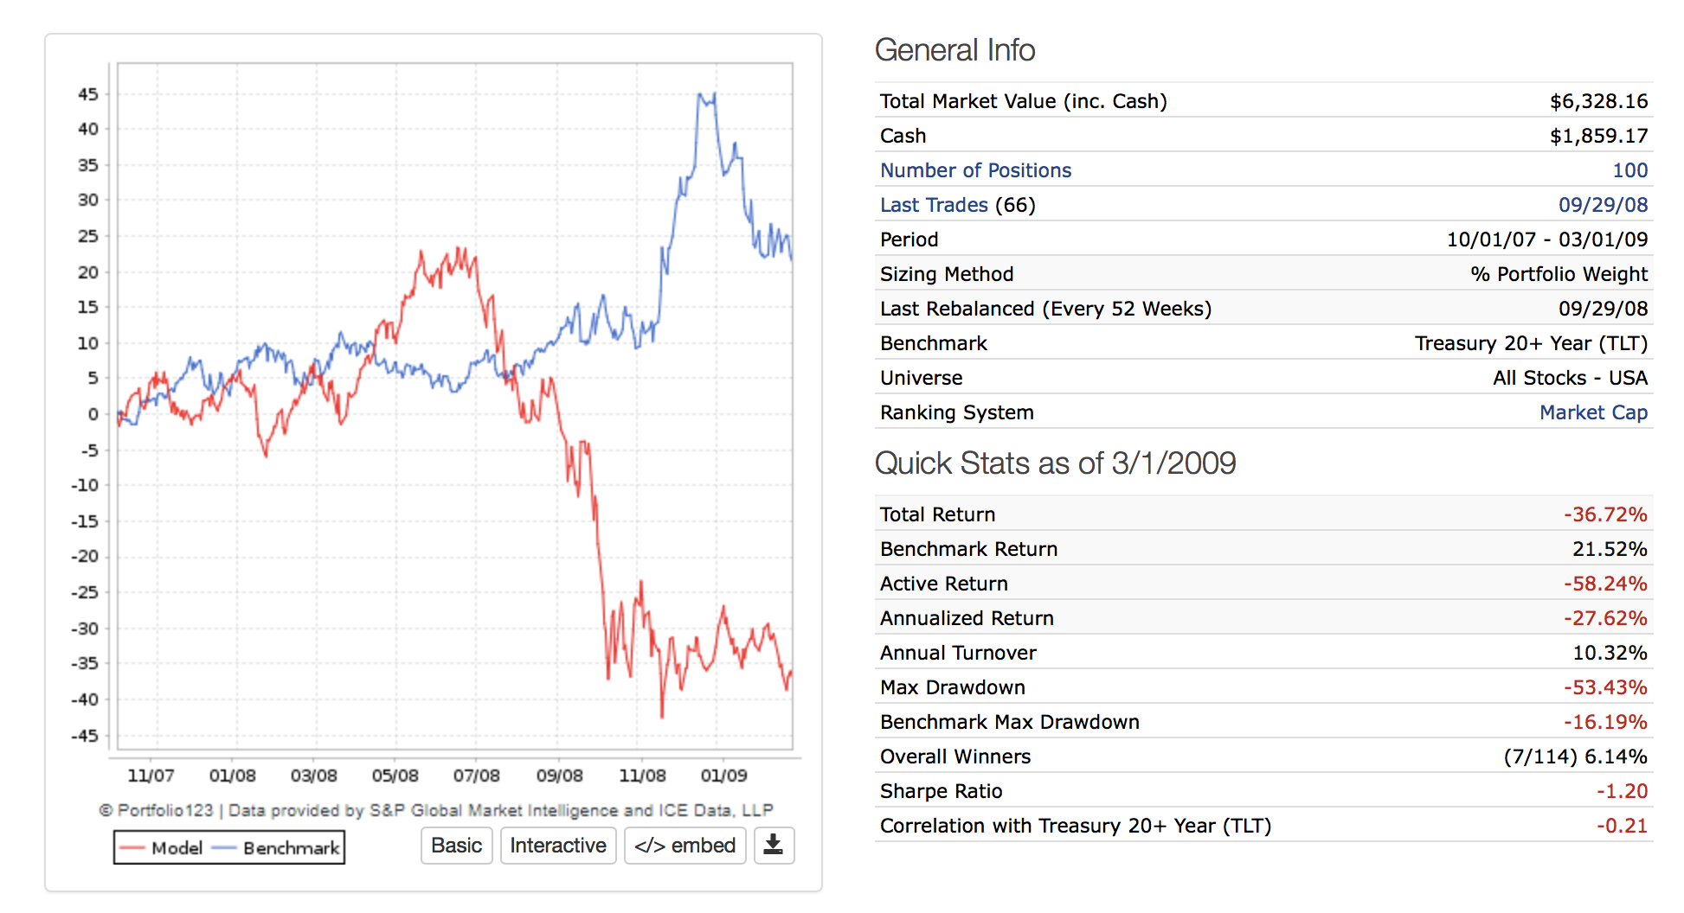The width and height of the screenshot is (1684, 913).
Task: Click the 100 positions count link
Action: [1629, 170]
